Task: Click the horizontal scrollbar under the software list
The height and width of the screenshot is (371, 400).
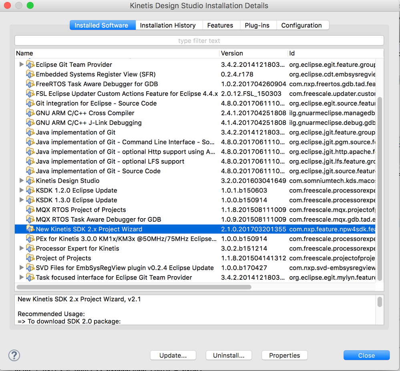Action: click(x=134, y=287)
